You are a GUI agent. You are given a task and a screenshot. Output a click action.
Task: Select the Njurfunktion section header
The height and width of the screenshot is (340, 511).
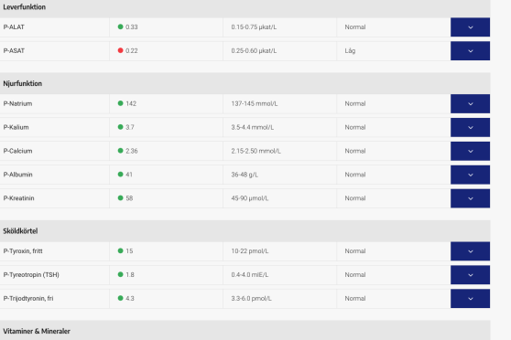(x=23, y=83)
